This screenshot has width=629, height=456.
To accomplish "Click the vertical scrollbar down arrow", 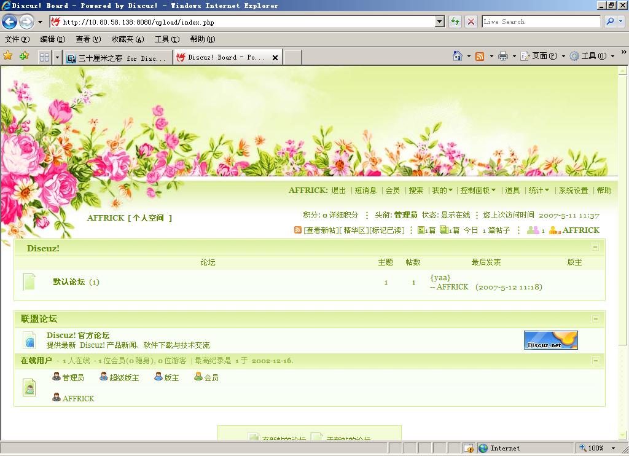I will (623, 435).
